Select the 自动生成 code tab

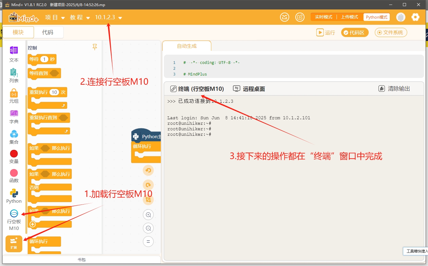tap(187, 46)
